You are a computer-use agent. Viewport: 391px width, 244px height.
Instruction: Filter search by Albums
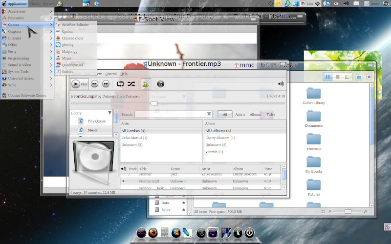point(255,114)
